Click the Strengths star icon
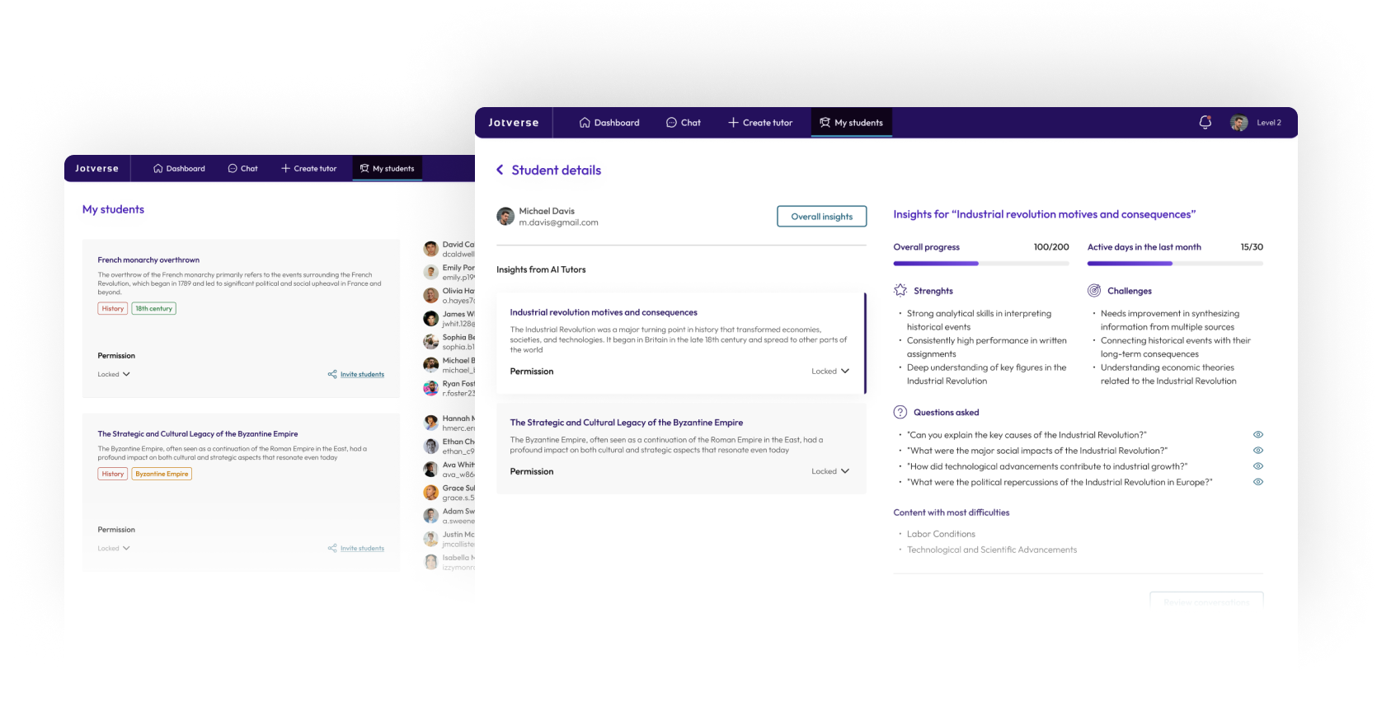 900,291
